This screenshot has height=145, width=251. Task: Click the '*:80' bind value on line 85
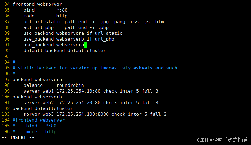(x=62, y=10)
